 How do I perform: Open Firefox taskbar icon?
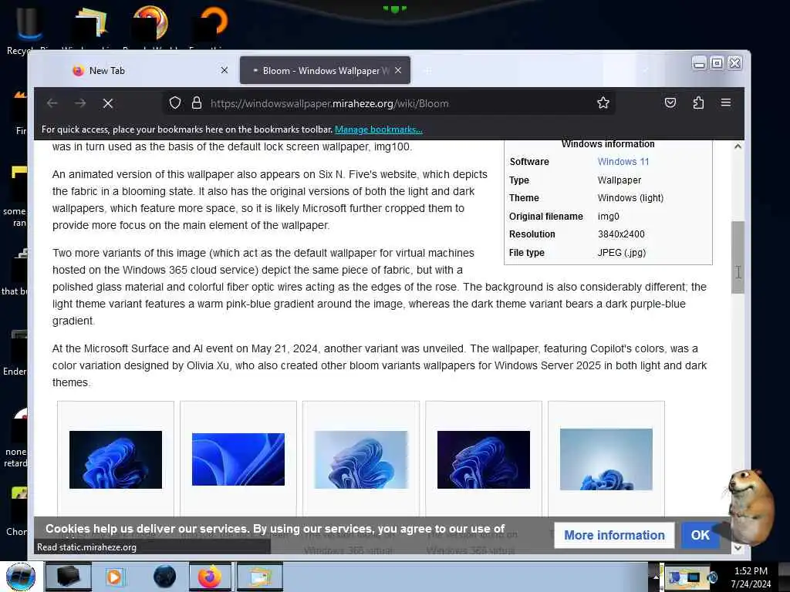pos(210,577)
